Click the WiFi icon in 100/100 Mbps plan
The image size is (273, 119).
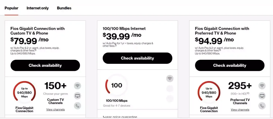pos(170,78)
